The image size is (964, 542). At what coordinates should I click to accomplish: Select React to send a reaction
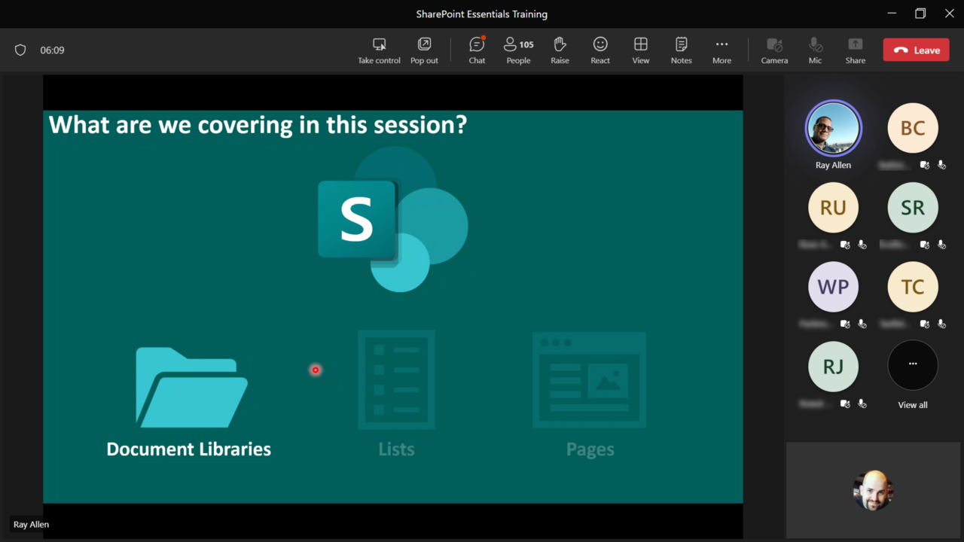pyautogui.click(x=600, y=50)
